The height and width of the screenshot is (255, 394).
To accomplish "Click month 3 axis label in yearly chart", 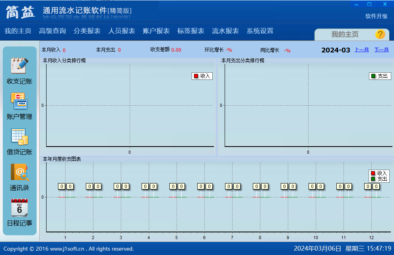I will click(x=121, y=238).
